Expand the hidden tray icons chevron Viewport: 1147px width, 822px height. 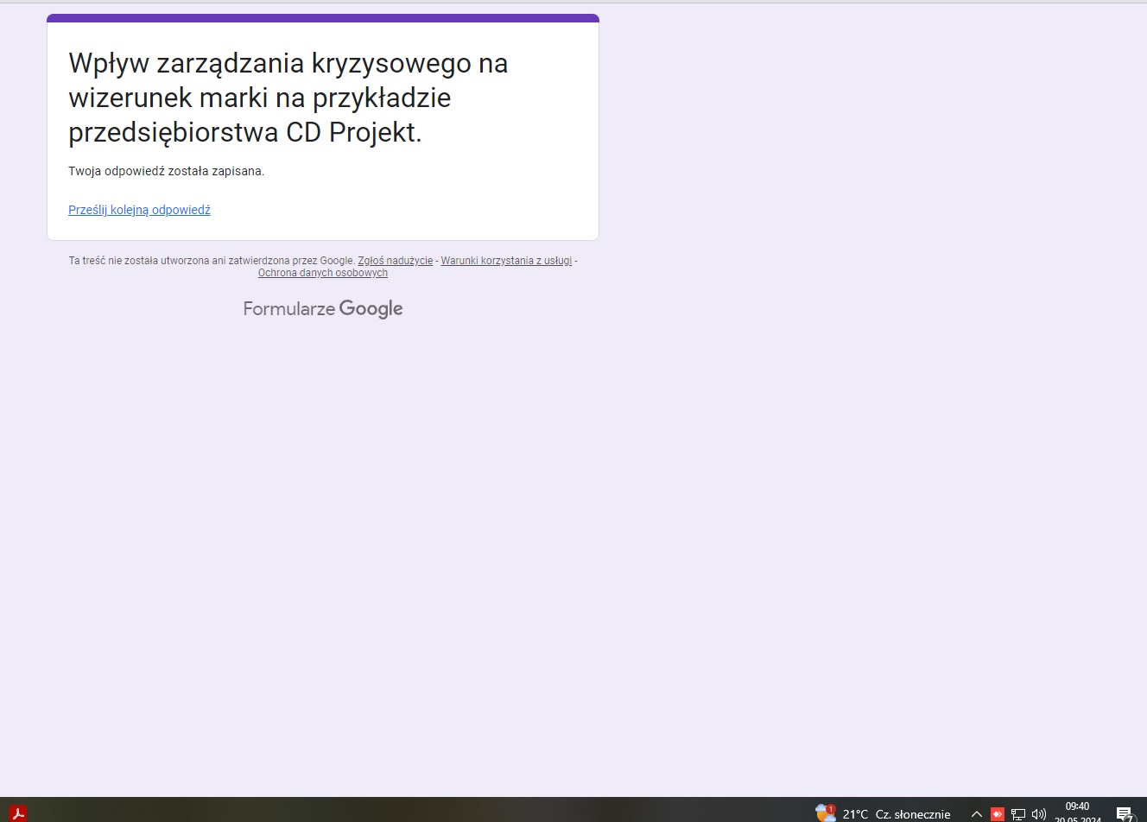coord(977,813)
